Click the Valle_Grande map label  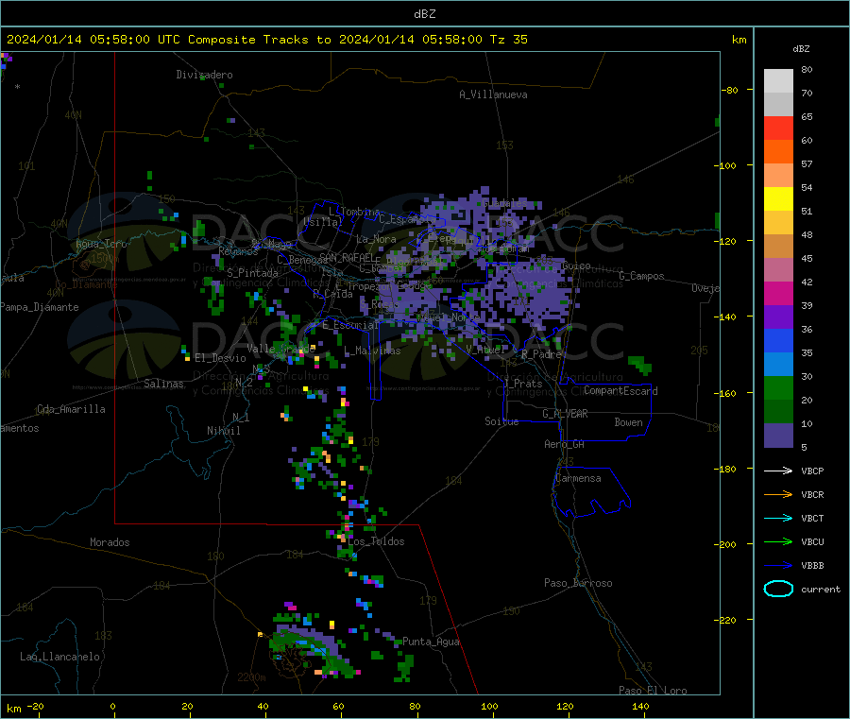(280, 349)
